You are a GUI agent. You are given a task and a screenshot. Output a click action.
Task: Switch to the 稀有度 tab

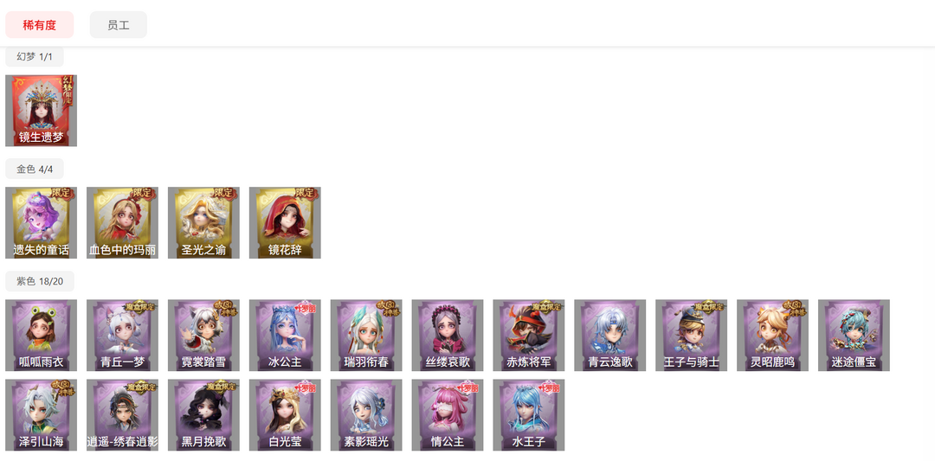click(39, 25)
